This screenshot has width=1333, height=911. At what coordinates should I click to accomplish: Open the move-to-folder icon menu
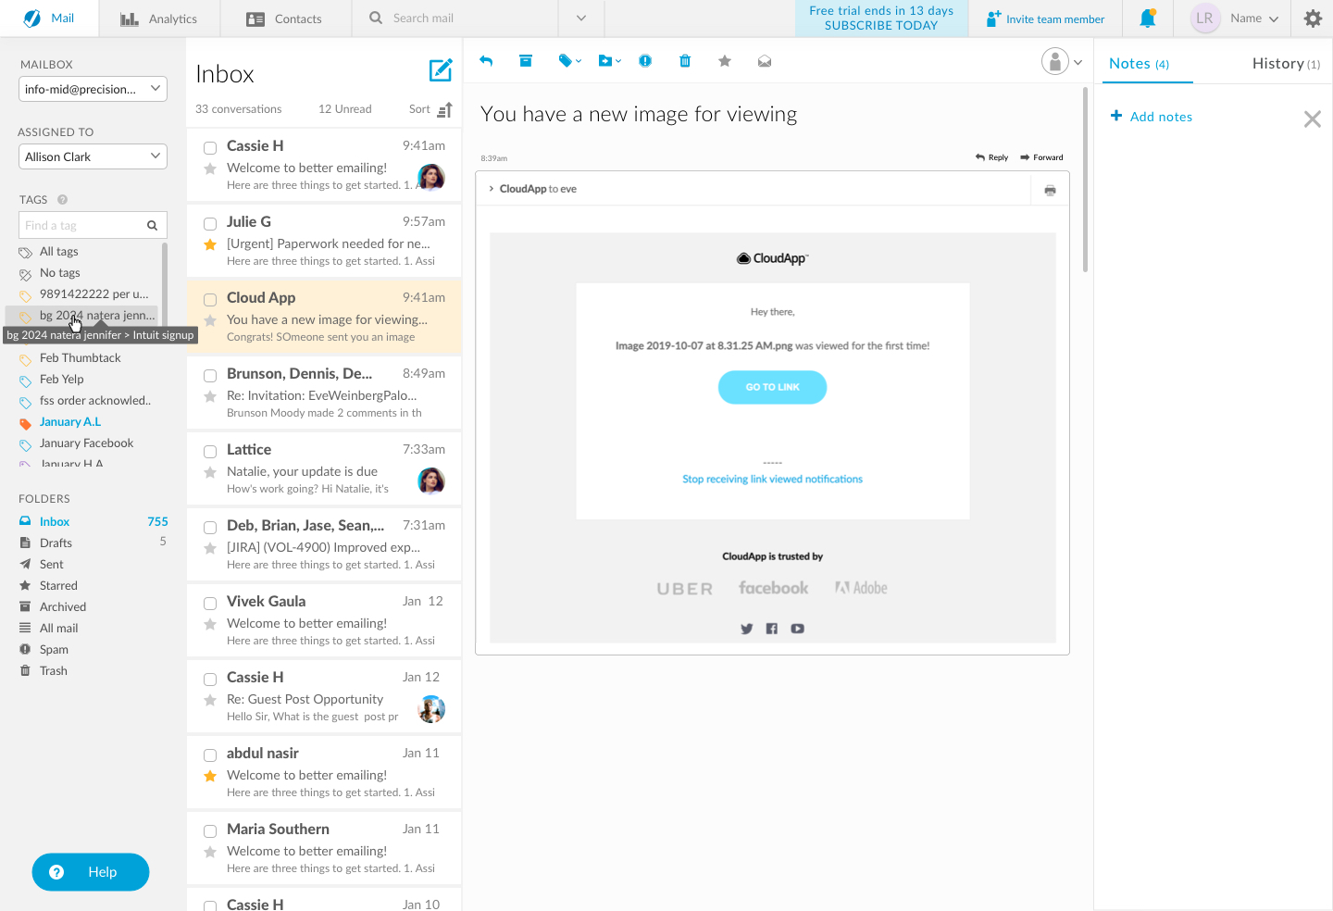click(609, 61)
